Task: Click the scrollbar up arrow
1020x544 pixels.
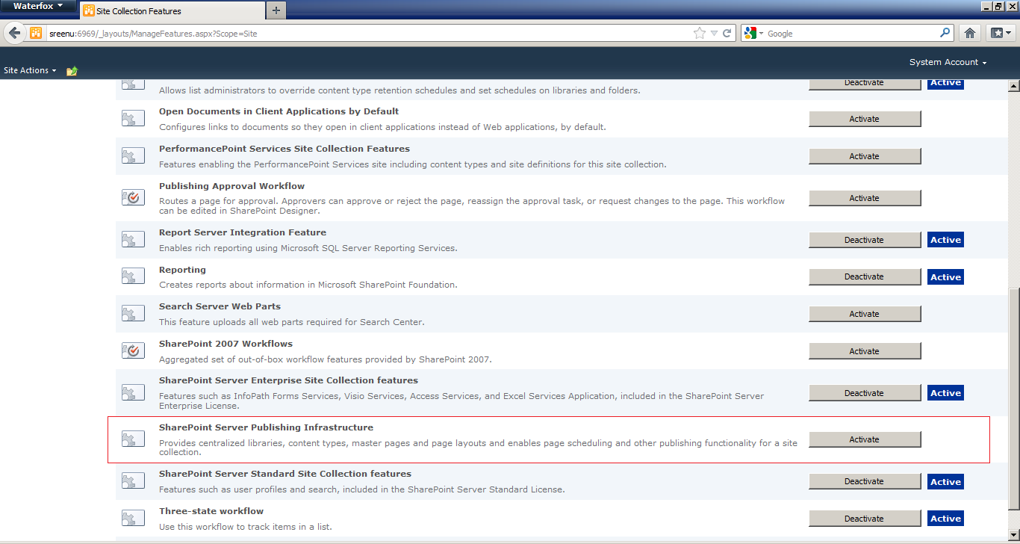Action: pyautogui.click(x=1013, y=85)
